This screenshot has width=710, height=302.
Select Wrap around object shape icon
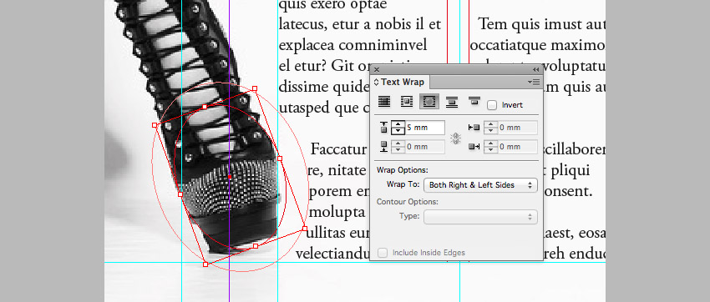point(429,102)
